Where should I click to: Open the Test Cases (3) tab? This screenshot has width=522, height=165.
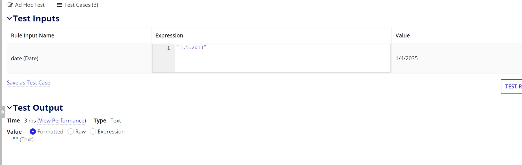pos(77,5)
